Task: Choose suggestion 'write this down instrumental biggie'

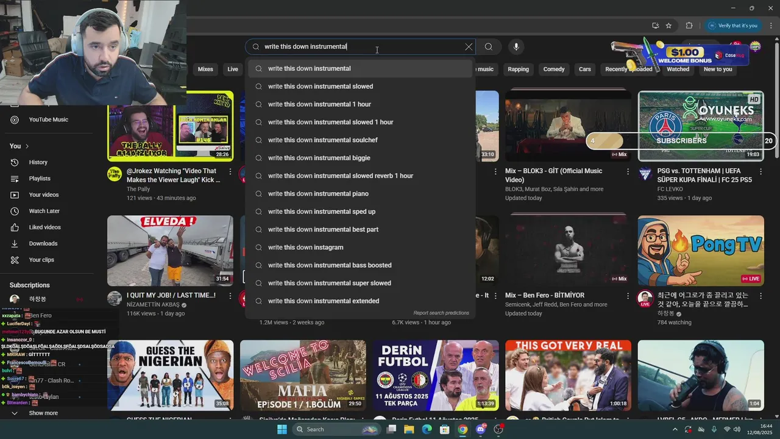Action: pos(360,158)
